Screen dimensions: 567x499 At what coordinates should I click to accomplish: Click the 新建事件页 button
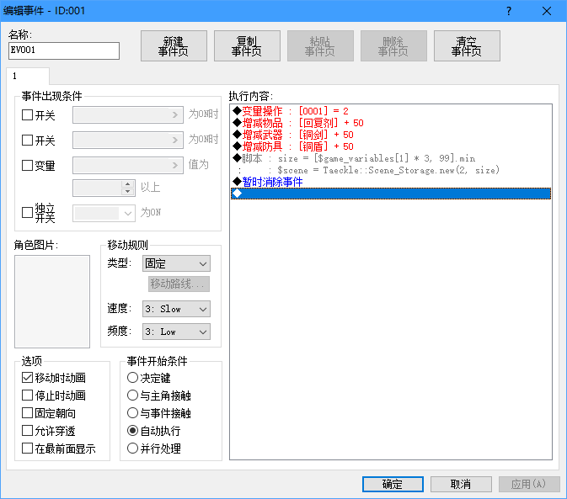tap(174, 45)
